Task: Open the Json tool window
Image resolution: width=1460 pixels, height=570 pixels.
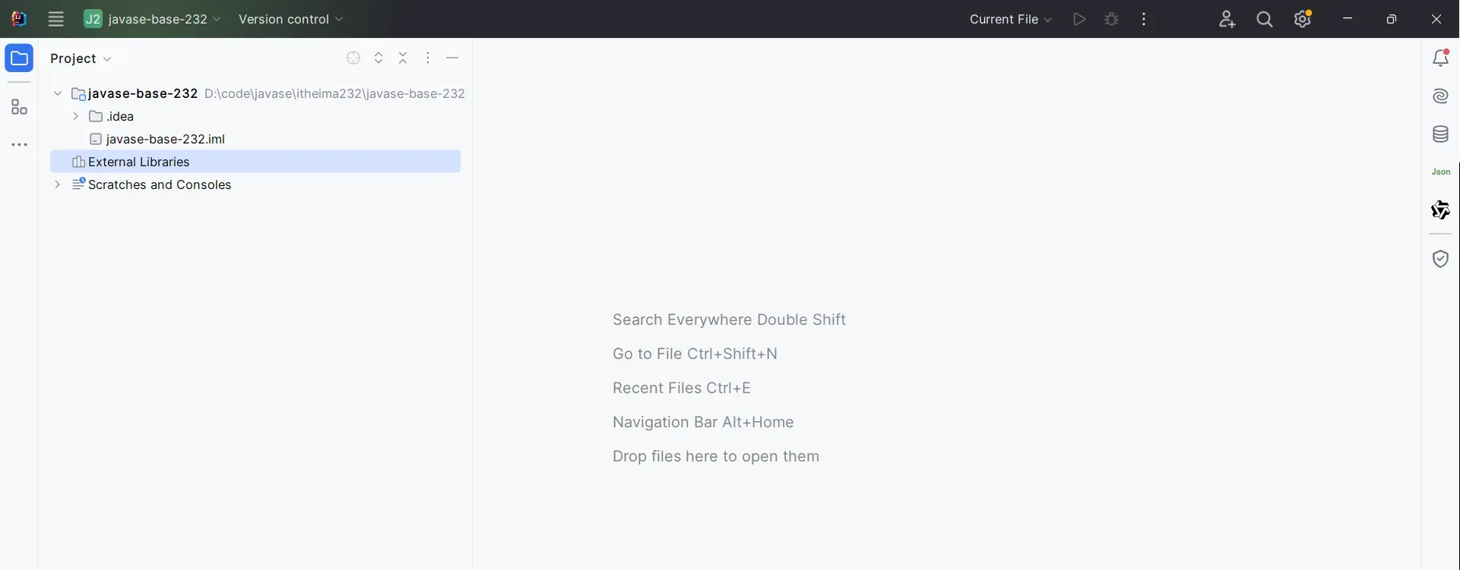Action: tap(1440, 172)
